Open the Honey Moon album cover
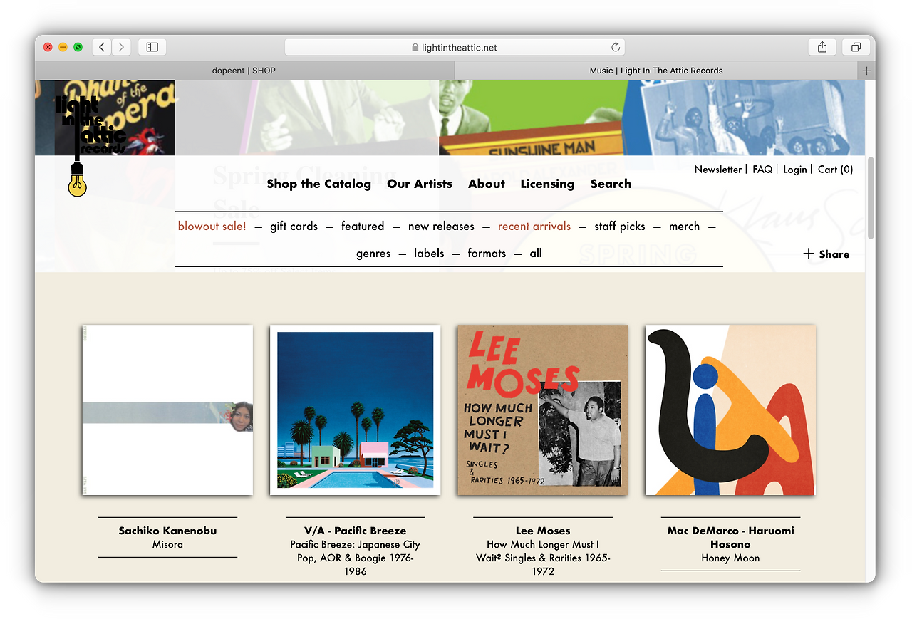The width and height of the screenshot is (912, 619). click(730, 410)
